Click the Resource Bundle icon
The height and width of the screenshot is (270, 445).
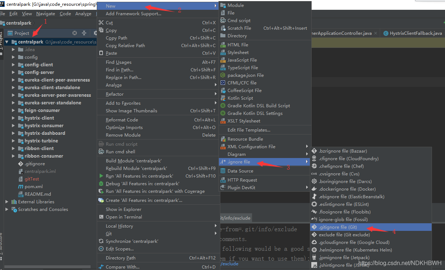point(223,139)
